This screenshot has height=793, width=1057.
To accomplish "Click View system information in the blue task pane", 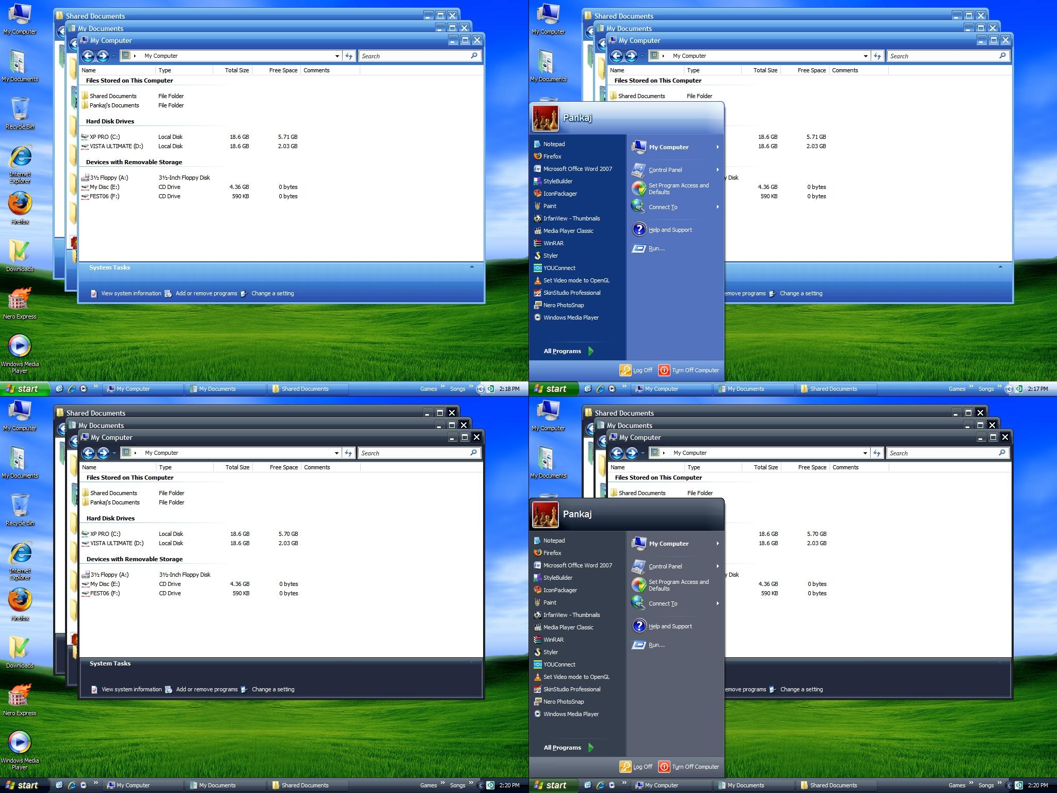I will (x=131, y=293).
